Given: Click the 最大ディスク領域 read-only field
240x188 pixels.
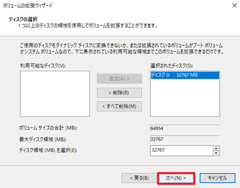Looking at the screenshot, I should pos(185,139).
